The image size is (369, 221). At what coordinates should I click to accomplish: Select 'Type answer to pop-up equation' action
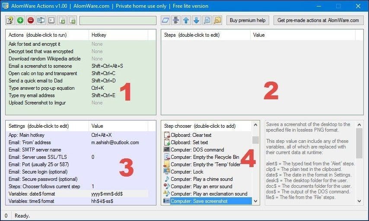point(41,88)
